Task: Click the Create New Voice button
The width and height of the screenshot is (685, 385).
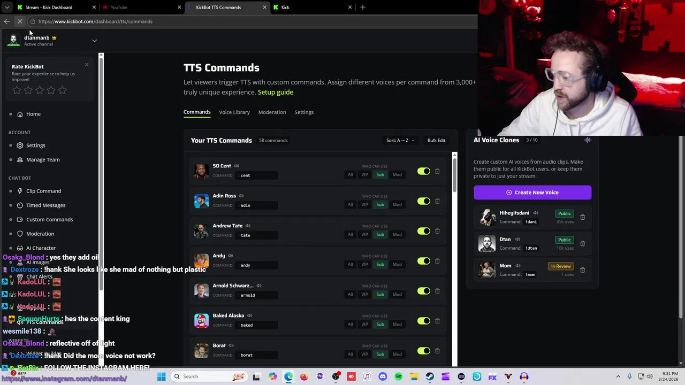Action: point(532,192)
